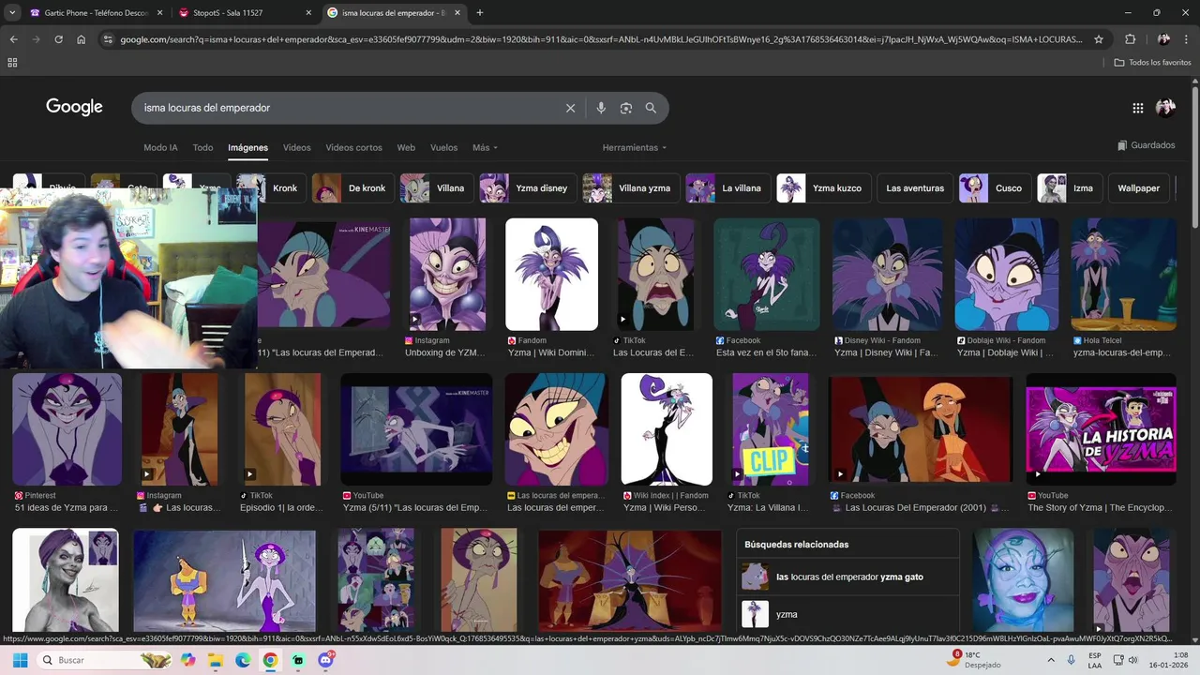The image size is (1200, 675).
Task: Open the Modo IA search tab
Action: click(x=160, y=147)
